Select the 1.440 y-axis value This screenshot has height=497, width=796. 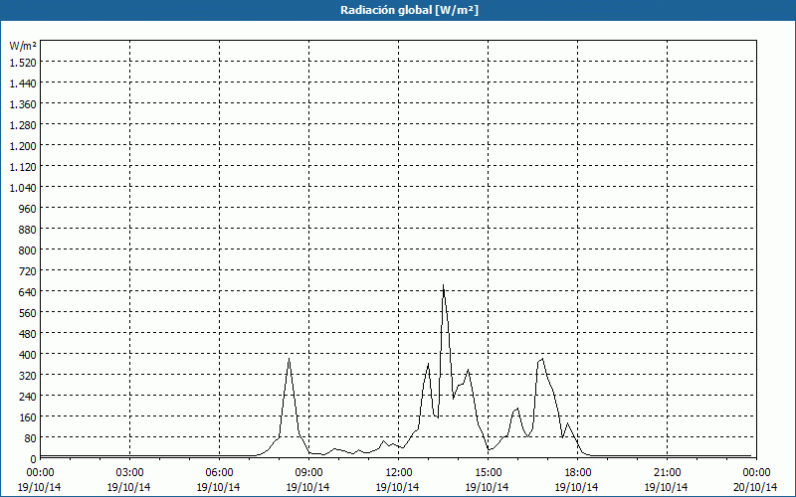click(x=23, y=83)
